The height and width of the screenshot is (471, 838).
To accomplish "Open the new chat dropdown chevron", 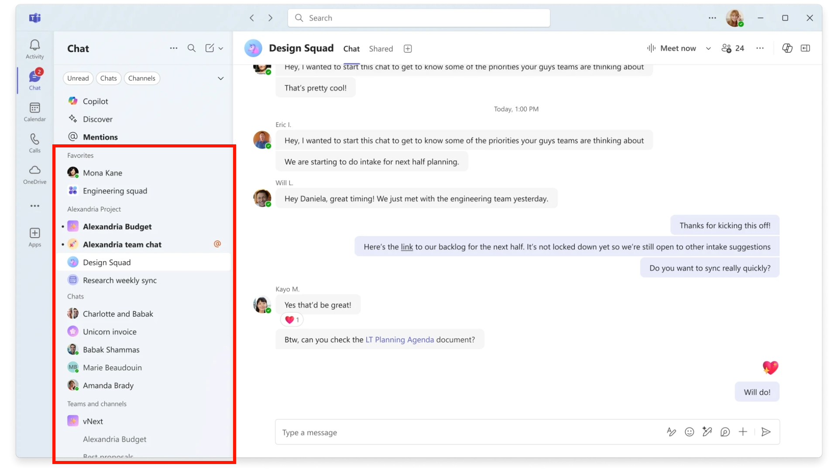I will point(221,48).
